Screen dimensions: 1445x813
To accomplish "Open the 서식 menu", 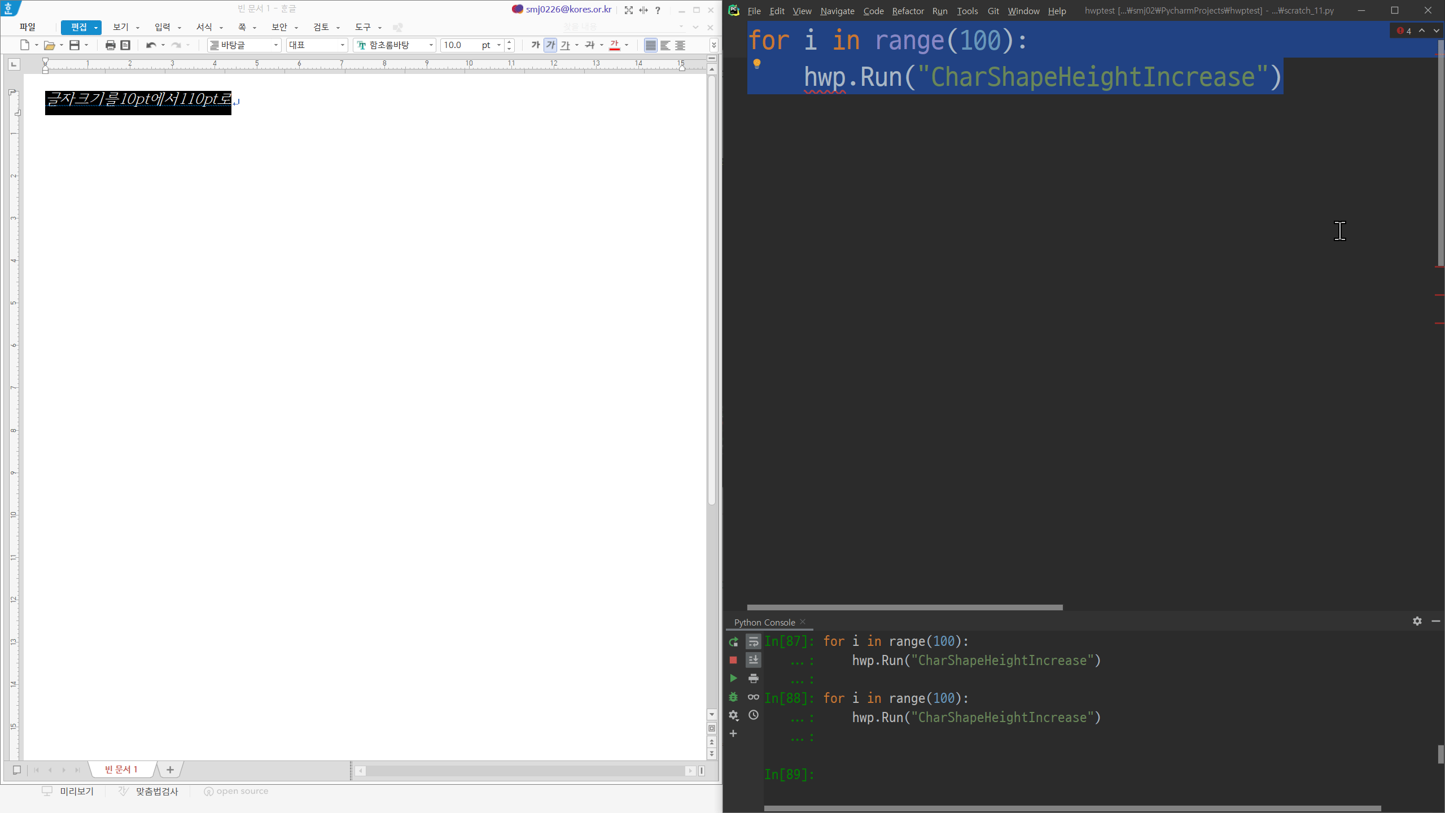I will click(204, 27).
